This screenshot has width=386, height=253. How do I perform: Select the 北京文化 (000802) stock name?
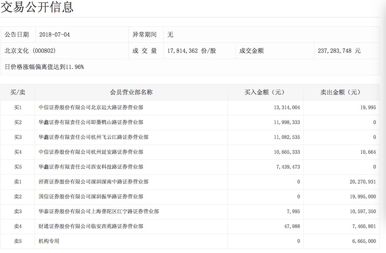[30, 51]
